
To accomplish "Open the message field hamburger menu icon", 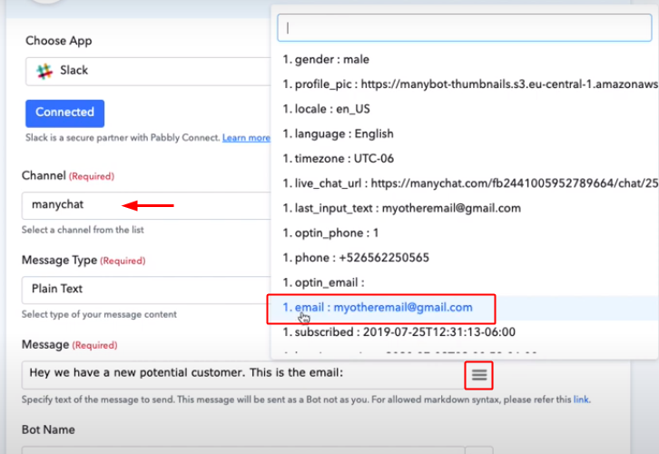I will (x=478, y=374).
